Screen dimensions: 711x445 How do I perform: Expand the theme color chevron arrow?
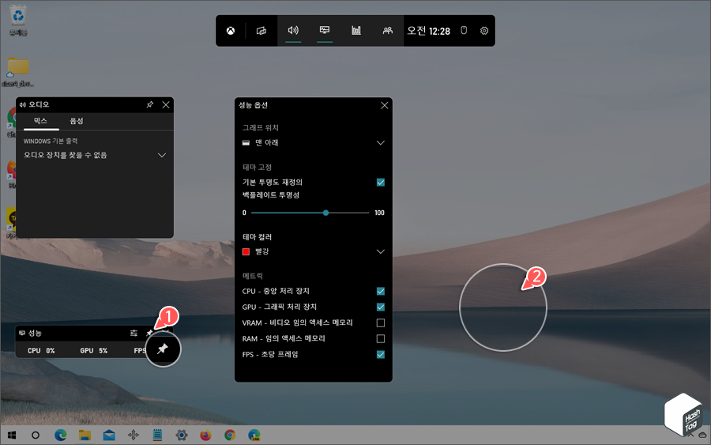click(x=381, y=252)
